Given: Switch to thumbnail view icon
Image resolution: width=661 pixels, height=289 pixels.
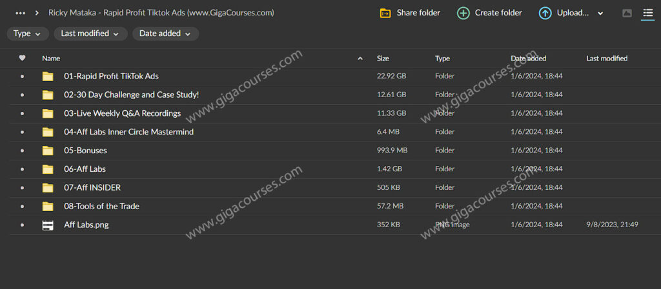Looking at the screenshot, I should (627, 13).
